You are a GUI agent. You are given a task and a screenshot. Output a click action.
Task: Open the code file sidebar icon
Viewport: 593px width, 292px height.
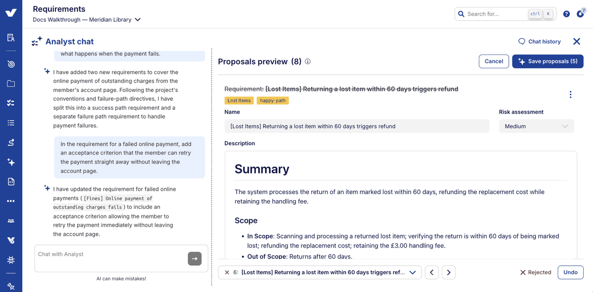[11, 182]
